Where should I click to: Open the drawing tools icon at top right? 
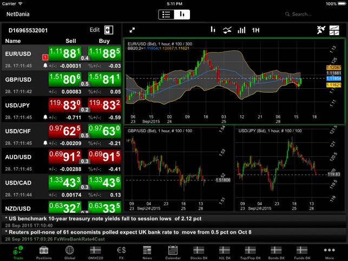[321, 30]
